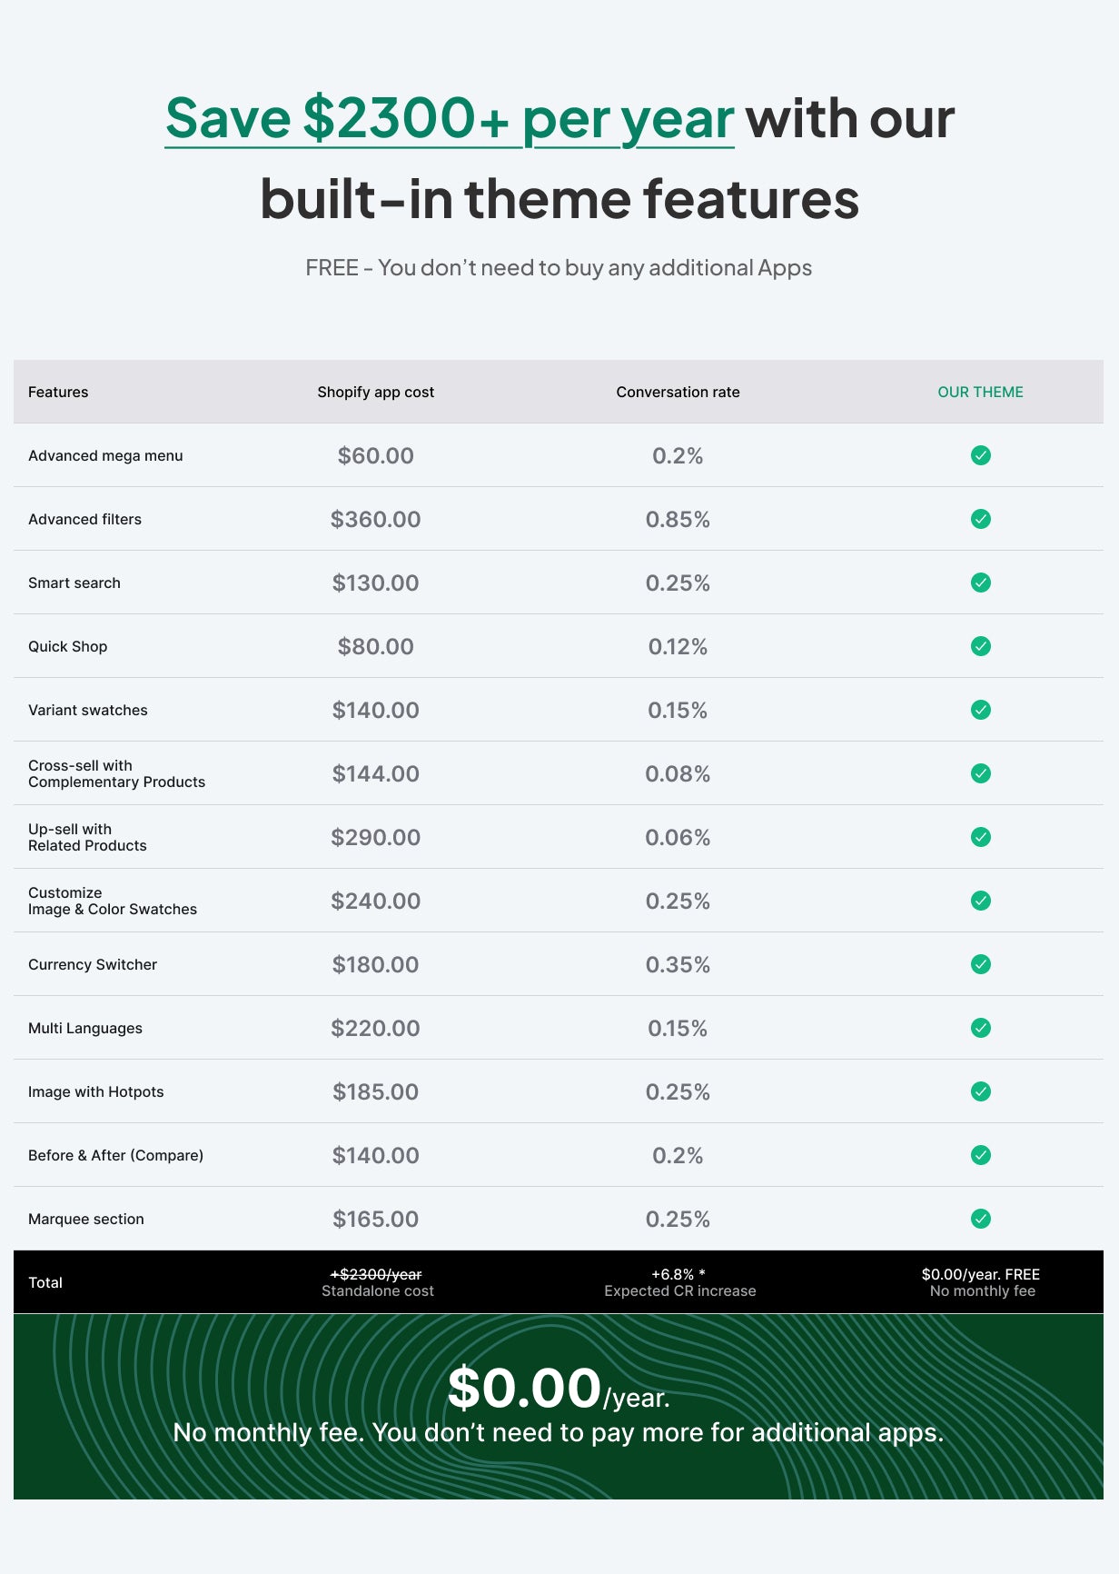Click the Currency Switcher green check icon
Viewport: 1119px width, 1574px height.
click(980, 964)
